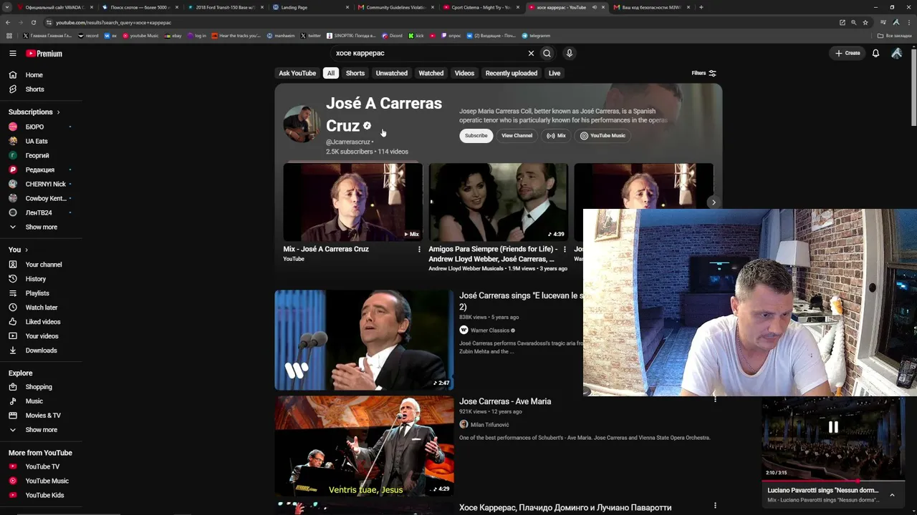Open the account avatar menu
917x515 pixels.
(896, 53)
